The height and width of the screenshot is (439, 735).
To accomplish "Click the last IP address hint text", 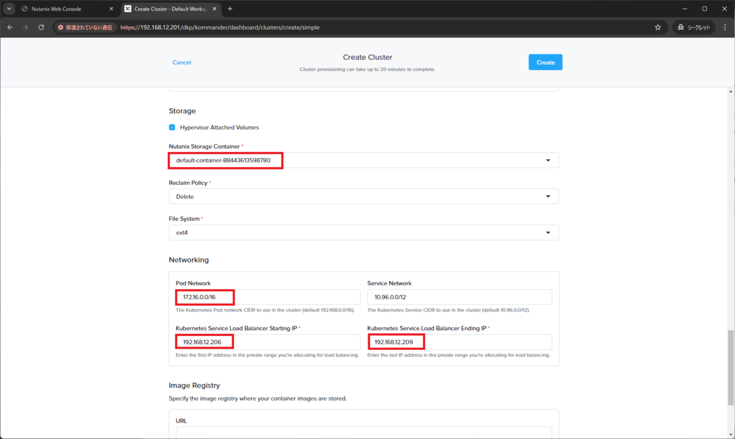I will tap(458, 355).
